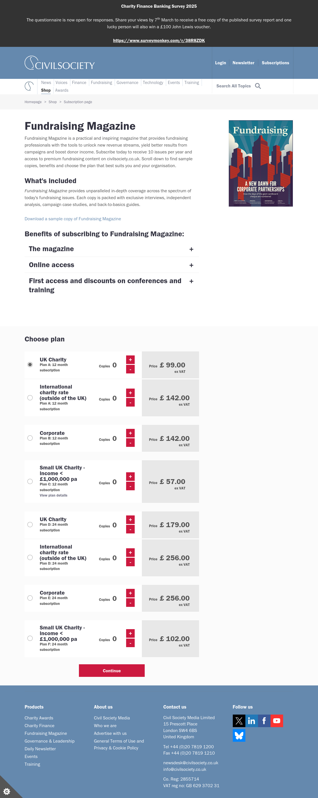318x798 pixels.
Task: Open cookie settings gear icon
Action: point(7,791)
